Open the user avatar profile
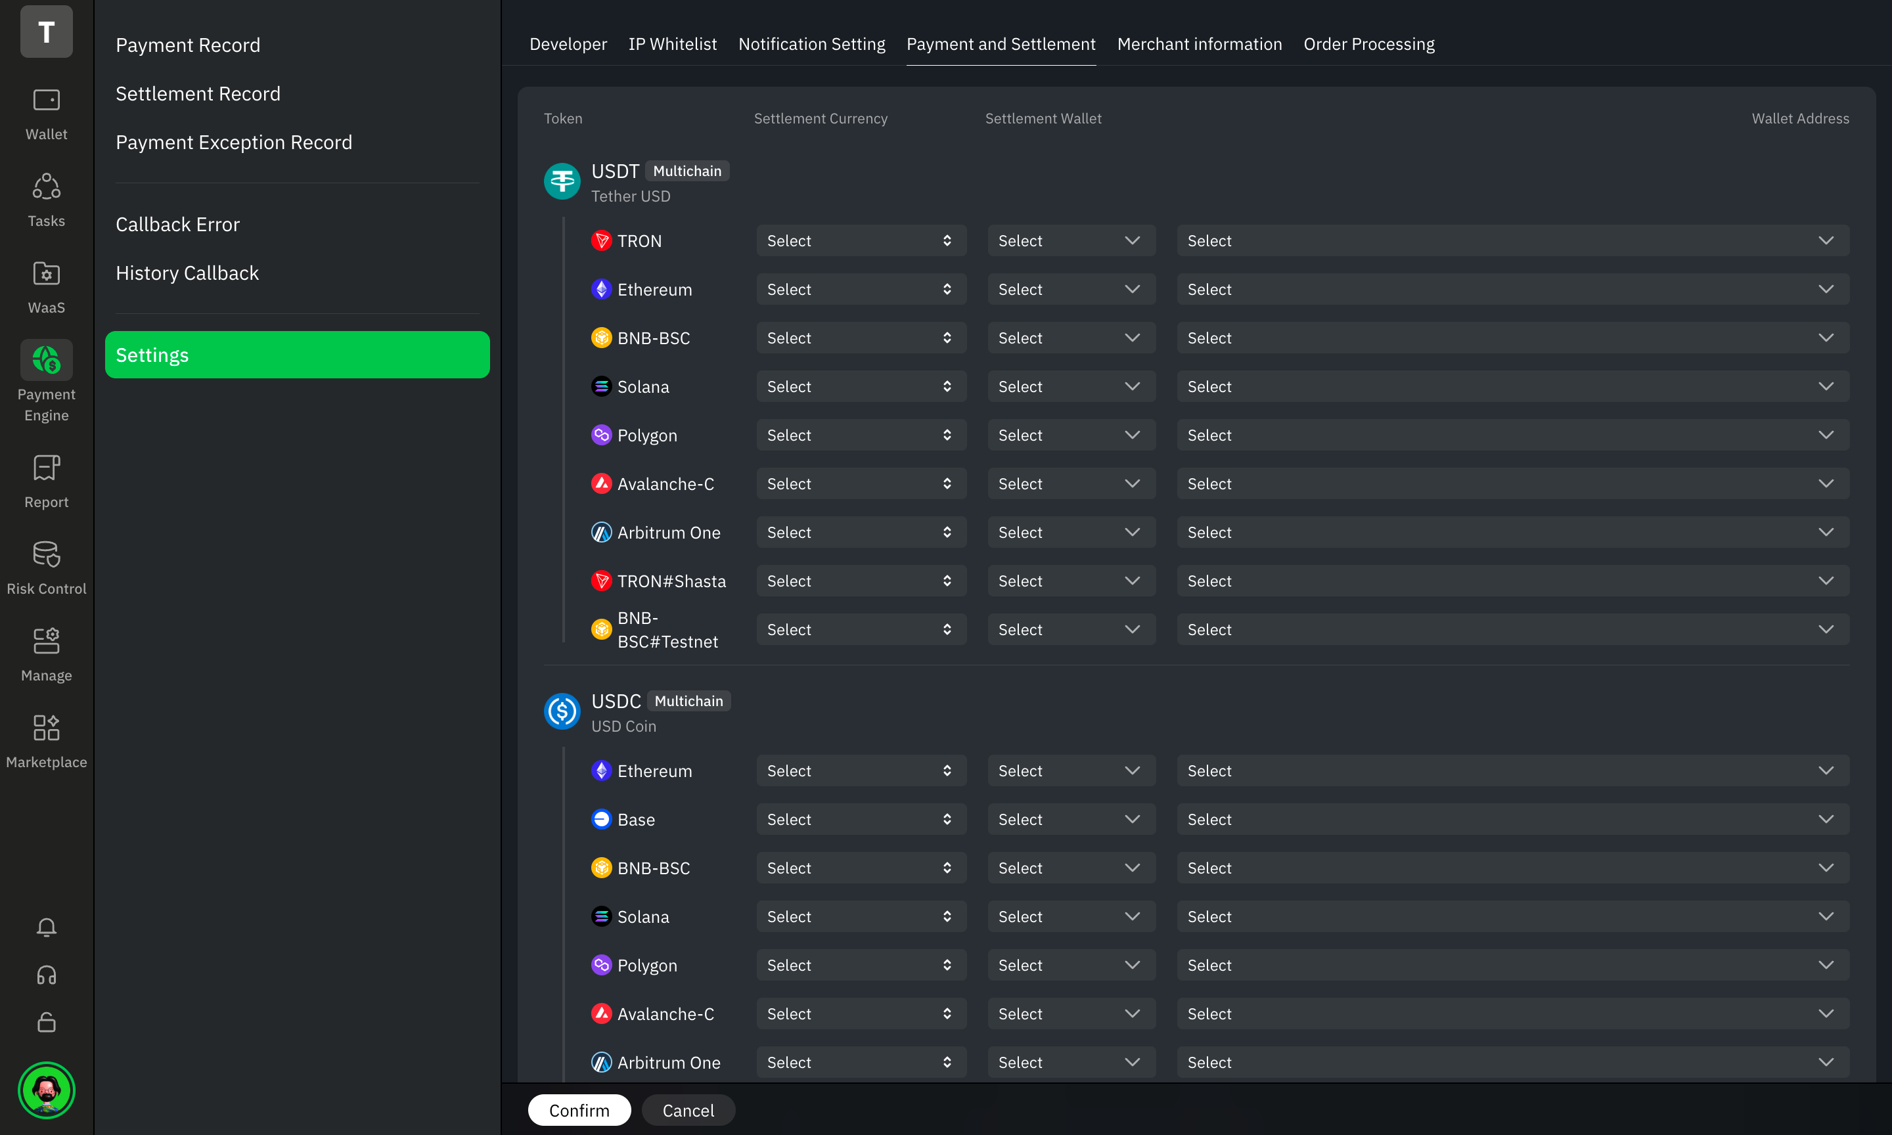Screen dimensions: 1892x1135 tap(47, 1090)
